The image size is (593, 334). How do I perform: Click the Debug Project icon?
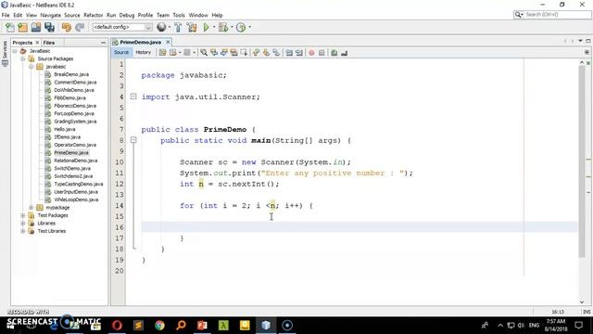pyautogui.click(x=223, y=27)
